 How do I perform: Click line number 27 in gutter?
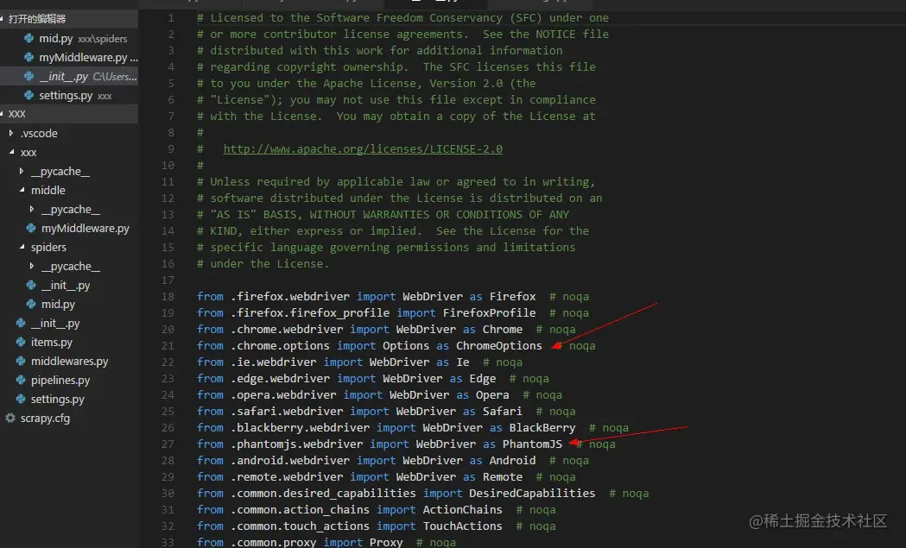(168, 444)
